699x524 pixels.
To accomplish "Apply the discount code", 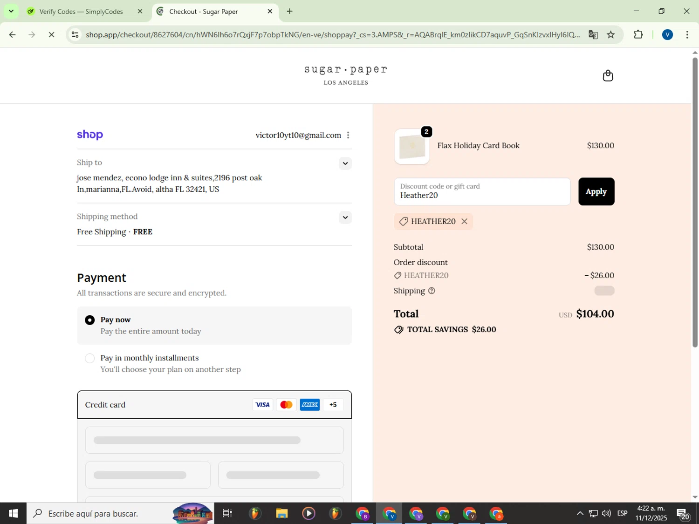I will 596,191.
